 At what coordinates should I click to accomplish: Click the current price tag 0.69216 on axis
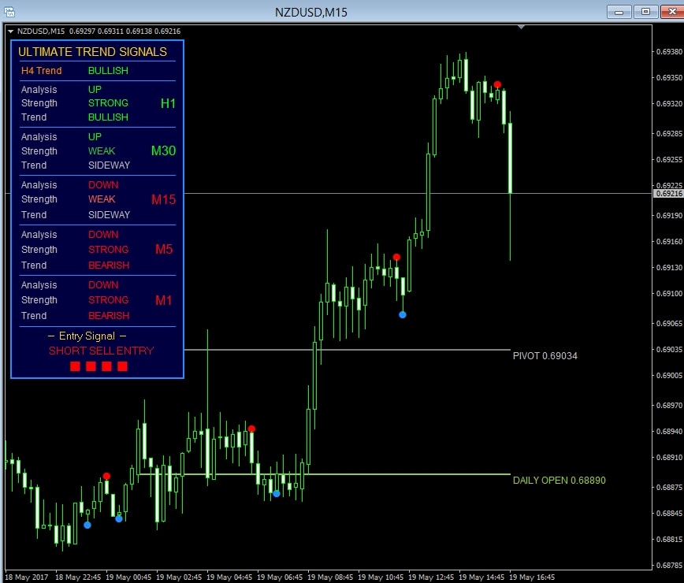(668, 193)
